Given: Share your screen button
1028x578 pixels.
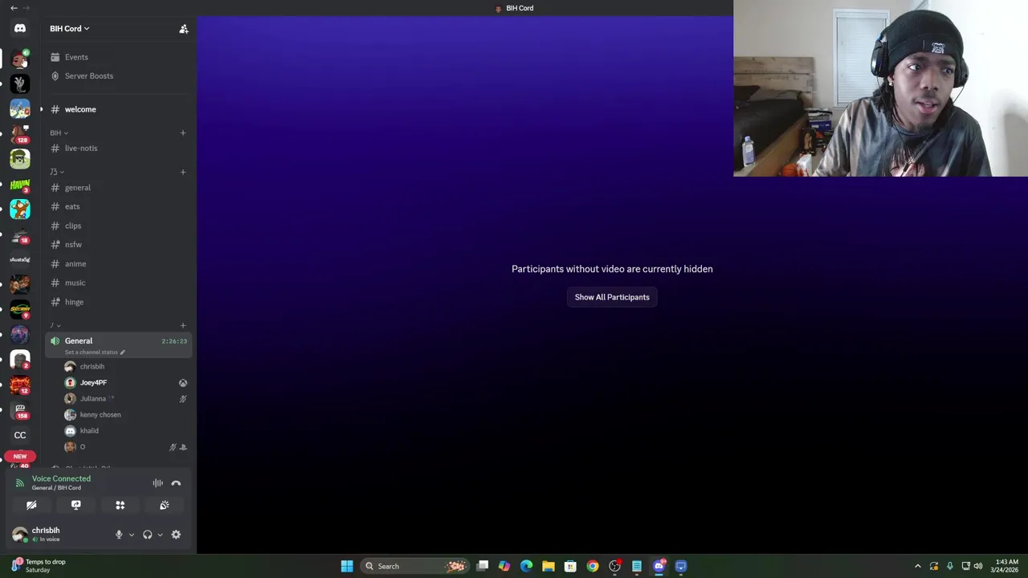Looking at the screenshot, I should [76, 505].
